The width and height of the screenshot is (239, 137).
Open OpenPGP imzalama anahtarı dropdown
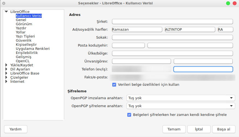(181, 98)
